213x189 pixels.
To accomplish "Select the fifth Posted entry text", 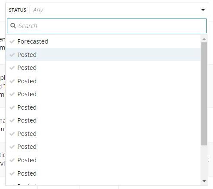I will click(27, 107).
